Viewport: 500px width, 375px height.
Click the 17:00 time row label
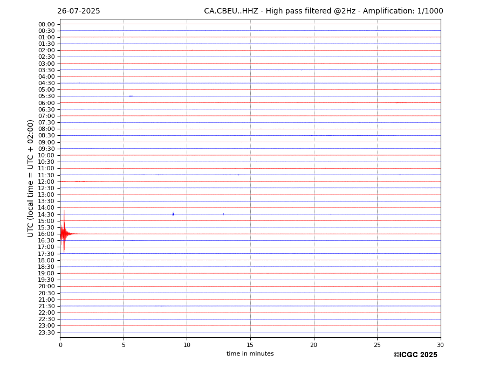[x=46, y=247]
